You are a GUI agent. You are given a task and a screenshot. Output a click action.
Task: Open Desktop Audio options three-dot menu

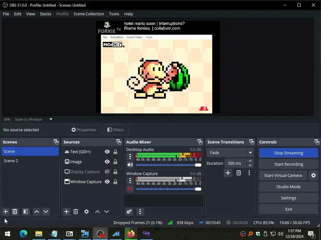(x=130, y=157)
